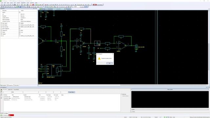Screen dimensions: 210x118
Task: Open the Edit menu
Action: (x=5, y=3)
